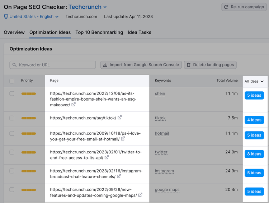
Task: Click the priority bars for the twitter row
Action: [29, 152]
